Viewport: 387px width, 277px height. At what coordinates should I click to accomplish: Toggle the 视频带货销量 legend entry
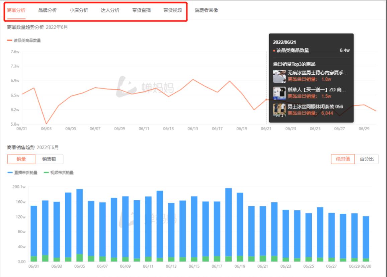(59, 172)
